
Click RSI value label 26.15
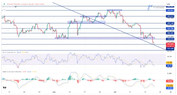[x=169, y=66]
